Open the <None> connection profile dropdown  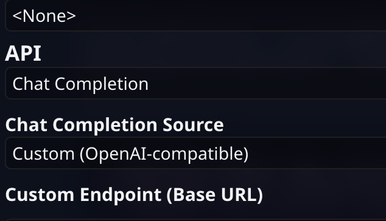pos(195,15)
